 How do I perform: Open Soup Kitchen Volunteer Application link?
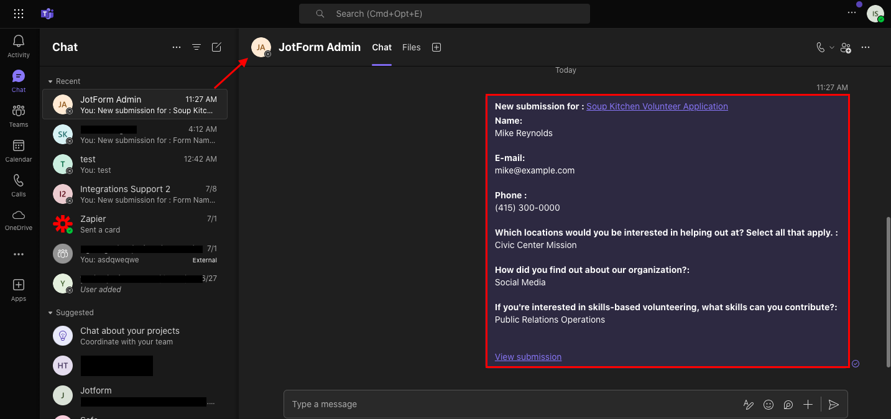(x=657, y=106)
